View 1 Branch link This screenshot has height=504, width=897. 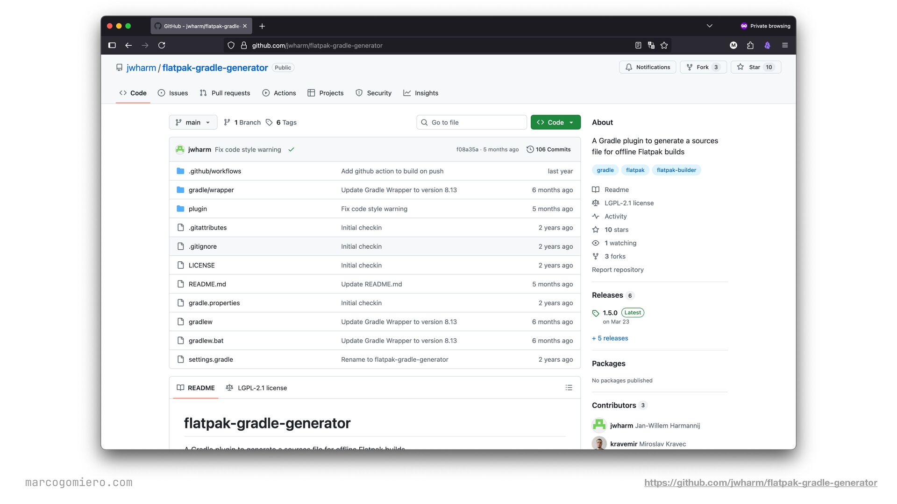[242, 122]
